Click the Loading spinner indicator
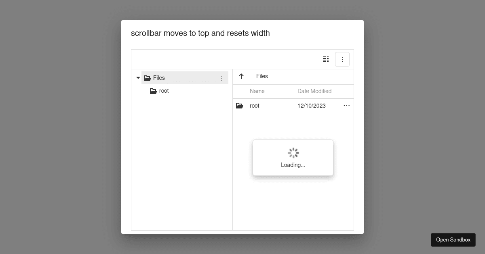485x254 pixels. tap(293, 153)
